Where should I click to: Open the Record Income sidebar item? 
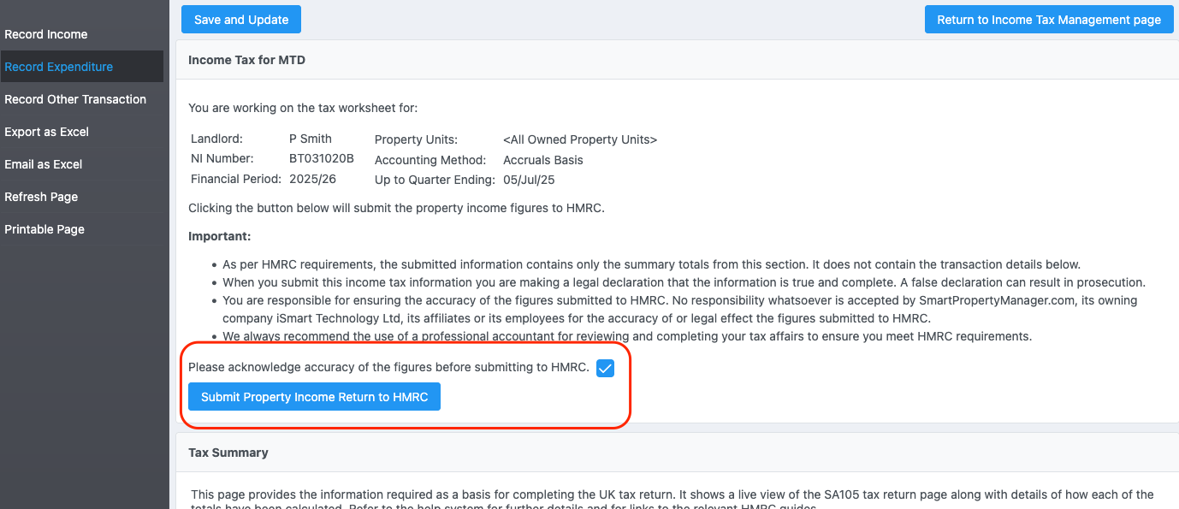coord(46,34)
